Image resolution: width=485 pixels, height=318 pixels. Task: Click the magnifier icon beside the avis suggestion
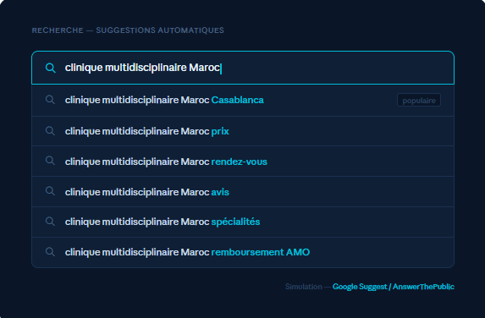[50, 191]
